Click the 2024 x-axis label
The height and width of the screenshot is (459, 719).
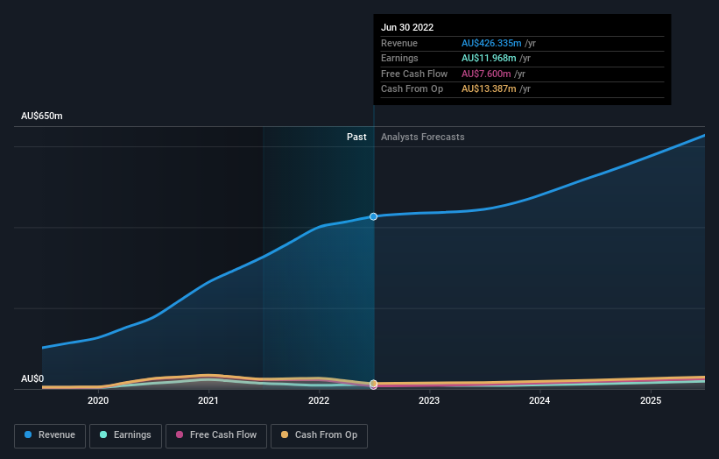coord(539,400)
